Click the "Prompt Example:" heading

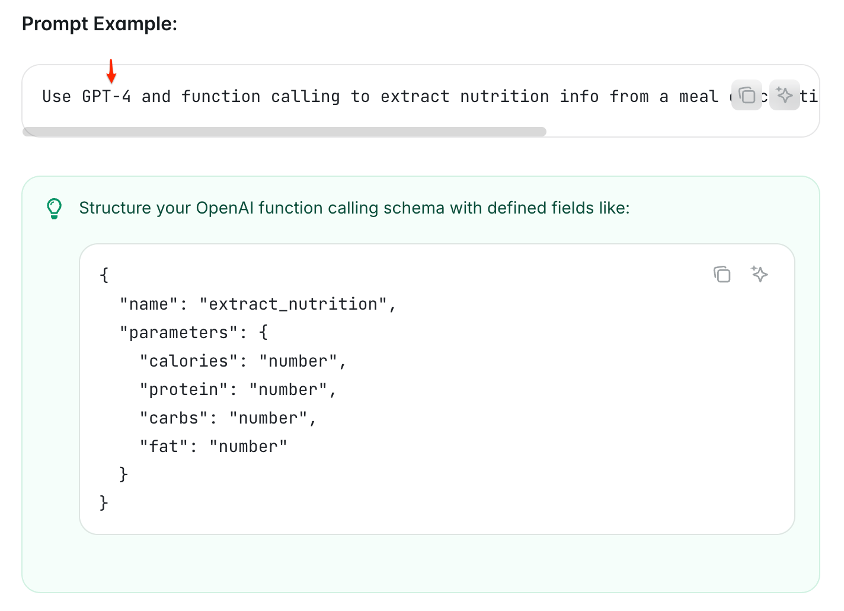click(x=100, y=24)
